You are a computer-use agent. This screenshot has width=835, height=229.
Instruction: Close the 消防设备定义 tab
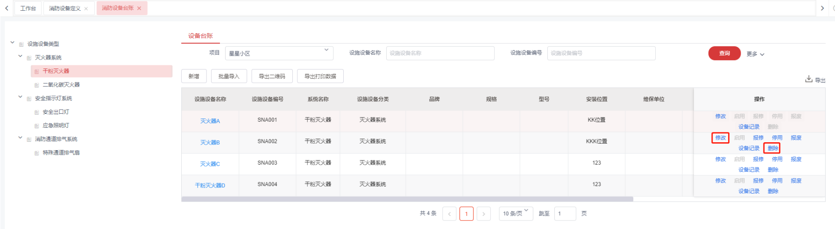(86, 8)
